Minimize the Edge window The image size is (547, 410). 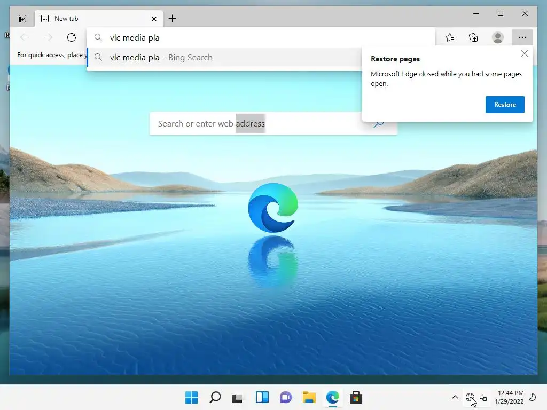[476, 13]
